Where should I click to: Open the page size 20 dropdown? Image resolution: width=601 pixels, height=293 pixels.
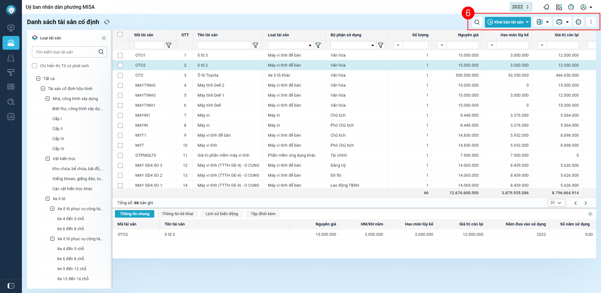[557, 203]
